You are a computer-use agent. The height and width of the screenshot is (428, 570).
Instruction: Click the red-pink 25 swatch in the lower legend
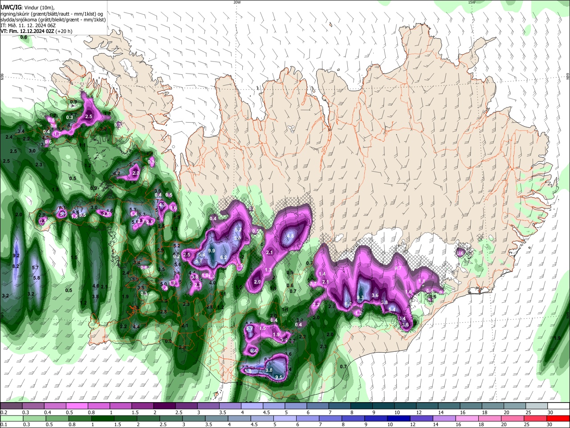click(535, 418)
